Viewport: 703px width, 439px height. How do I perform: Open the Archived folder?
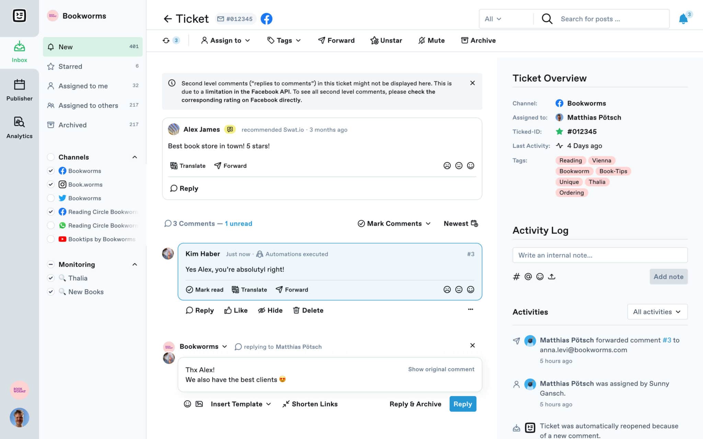[93, 125]
